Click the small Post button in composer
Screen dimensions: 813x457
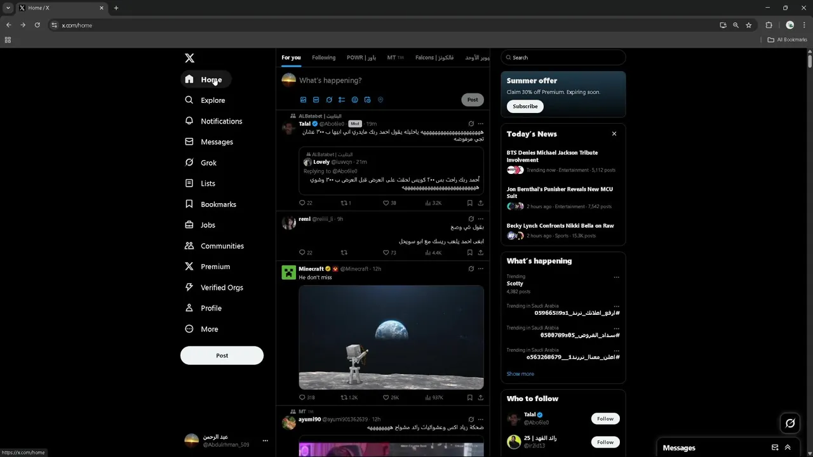coord(473,100)
